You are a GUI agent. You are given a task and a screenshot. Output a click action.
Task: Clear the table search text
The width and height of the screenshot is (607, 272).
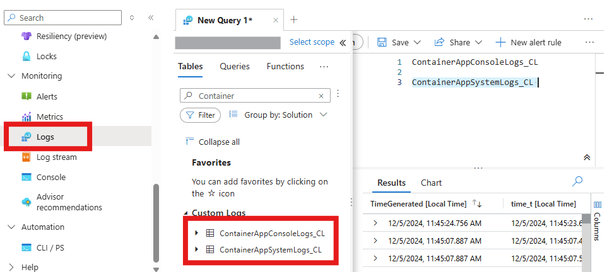click(x=321, y=96)
